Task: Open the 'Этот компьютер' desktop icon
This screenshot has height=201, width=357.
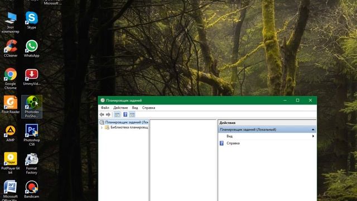Action: [10, 22]
